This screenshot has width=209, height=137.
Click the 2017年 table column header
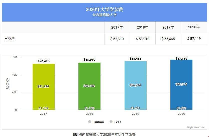pos(117,27)
